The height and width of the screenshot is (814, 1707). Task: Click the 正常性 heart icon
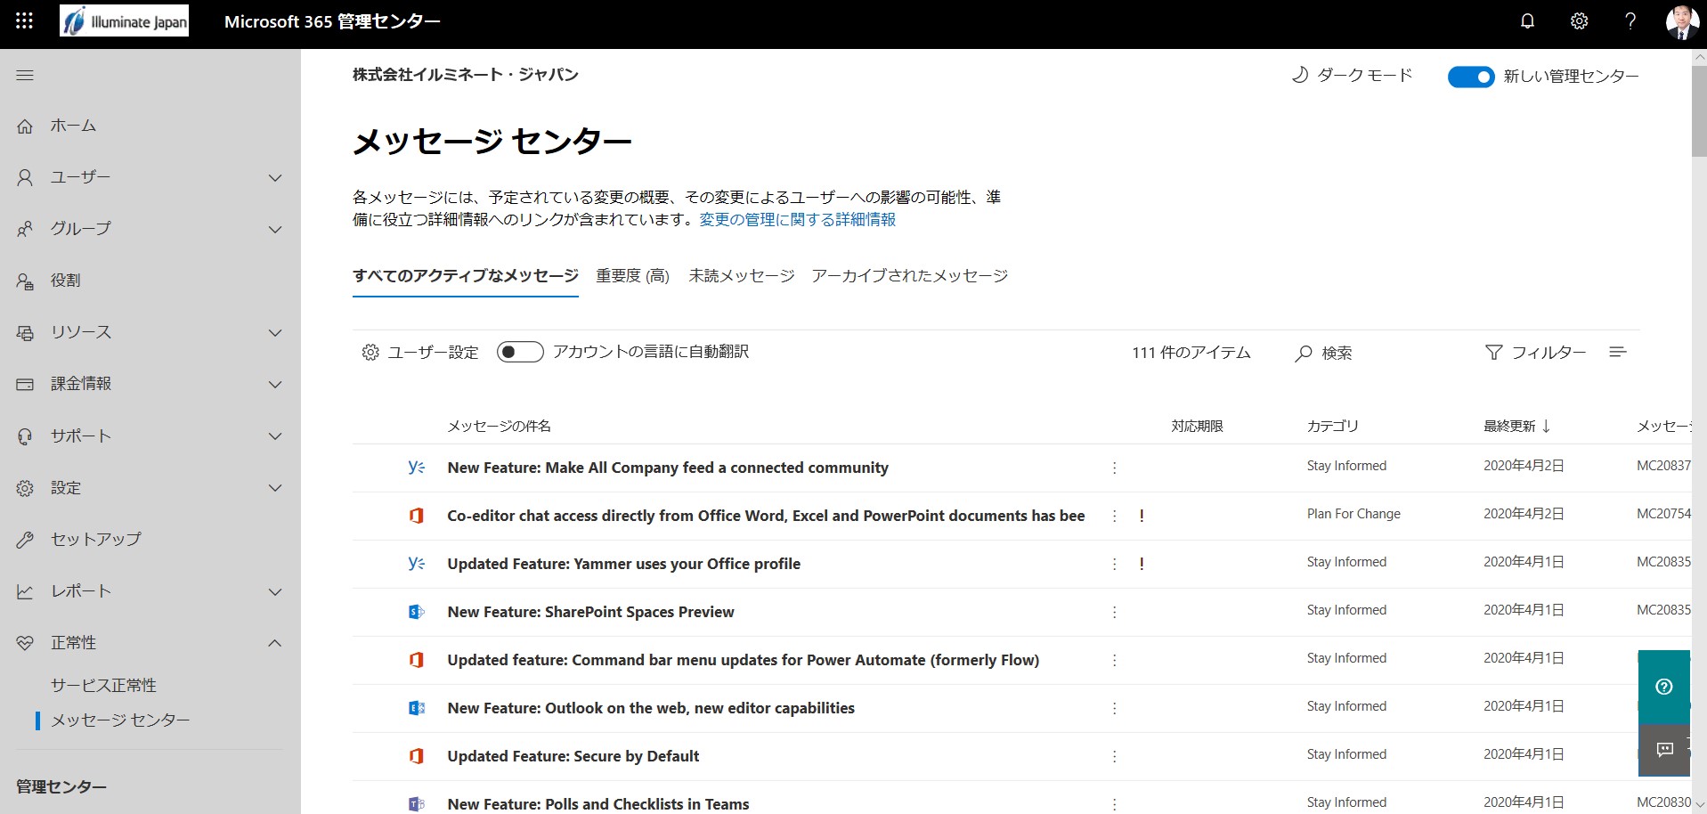pos(25,643)
